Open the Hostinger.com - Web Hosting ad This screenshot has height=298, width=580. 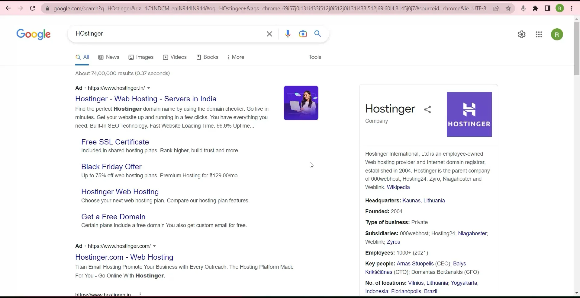coord(124,257)
